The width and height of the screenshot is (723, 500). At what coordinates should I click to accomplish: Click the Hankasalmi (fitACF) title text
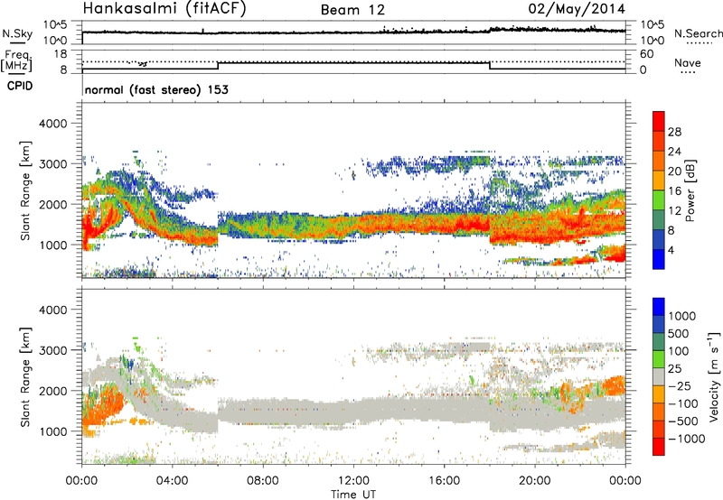coord(164,8)
